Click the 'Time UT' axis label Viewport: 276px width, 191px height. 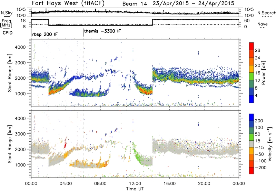coord(135,189)
